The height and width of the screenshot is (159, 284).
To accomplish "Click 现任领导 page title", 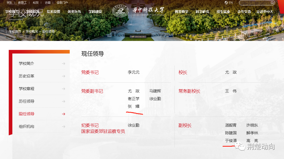I will tap(93, 54).
